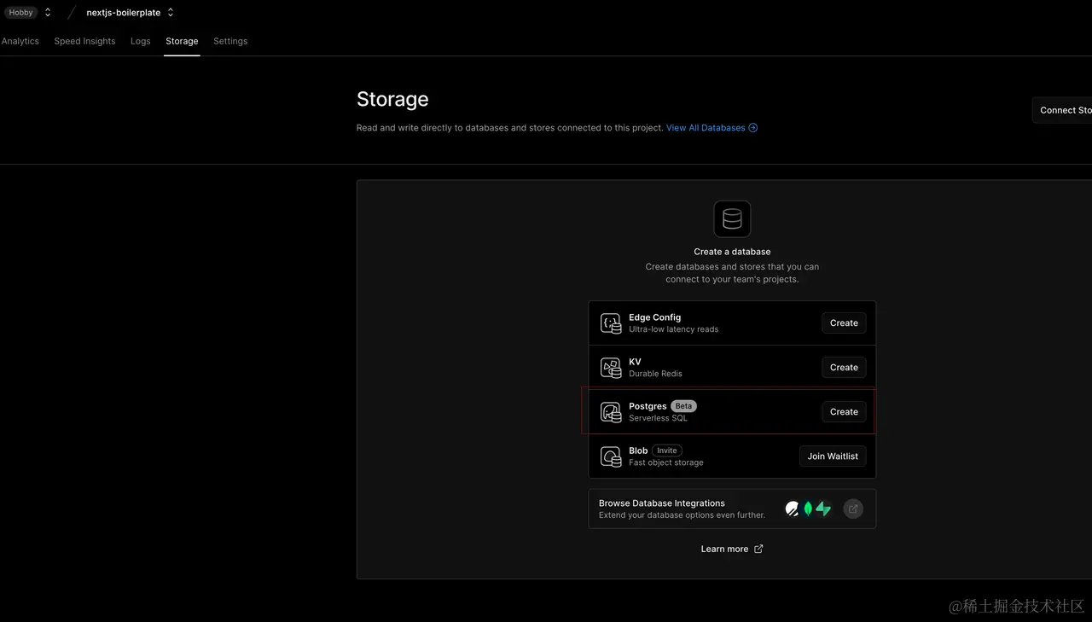
Task: Click the Storage page heading
Action: click(x=392, y=100)
